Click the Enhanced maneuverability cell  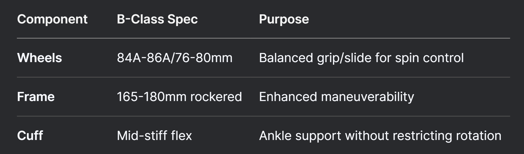[336, 97]
